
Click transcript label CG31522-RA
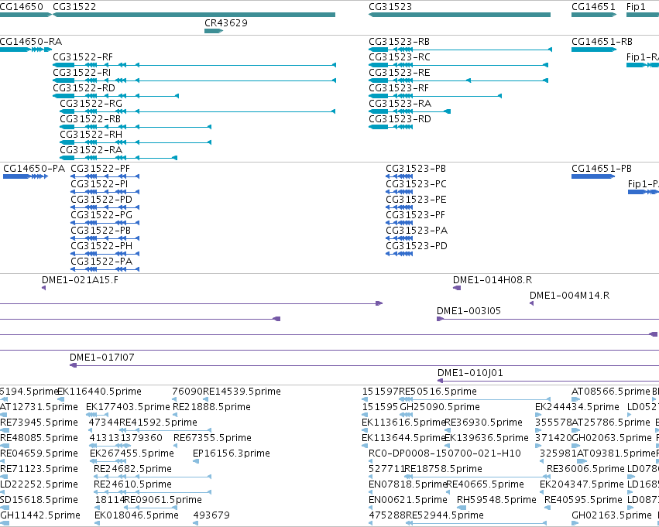point(91,150)
